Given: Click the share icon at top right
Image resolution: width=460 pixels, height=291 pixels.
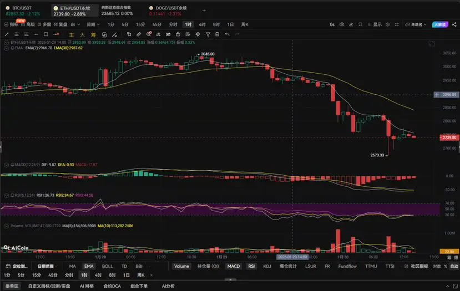Looking at the screenshot, I should [x=454, y=24].
